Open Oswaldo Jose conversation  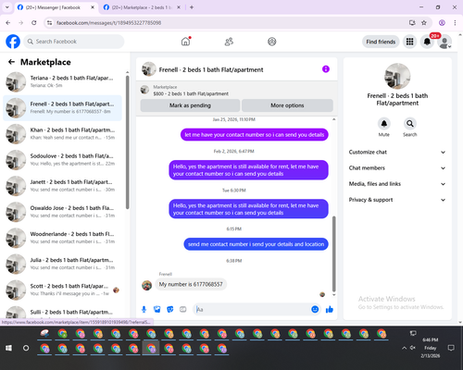point(62,212)
